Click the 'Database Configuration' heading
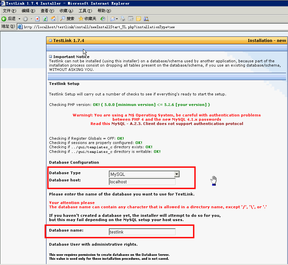This screenshot has height=265, width=288. click(x=74, y=162)
